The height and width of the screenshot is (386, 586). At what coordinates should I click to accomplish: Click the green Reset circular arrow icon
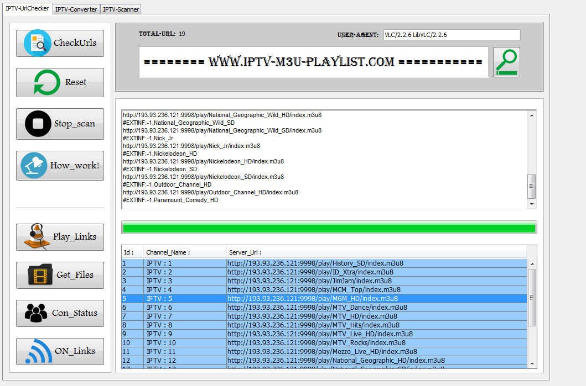[47, 82]
